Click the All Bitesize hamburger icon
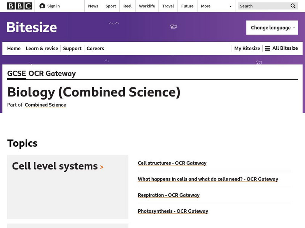 (x=268, y=48)
